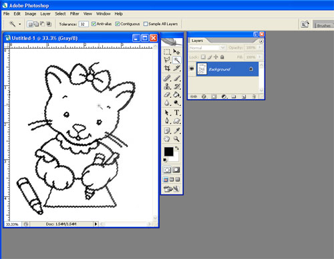
Task: Select the Clone Stamp tool
Action: pyautogui.click(x=167, y=87)
